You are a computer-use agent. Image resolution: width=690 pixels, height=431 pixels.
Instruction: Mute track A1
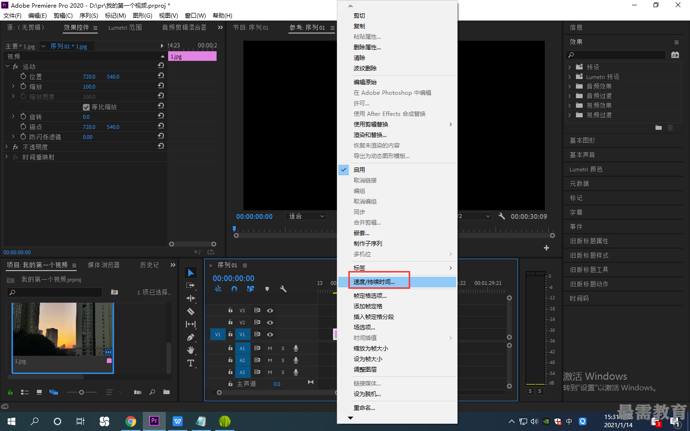tap(270, 348)
